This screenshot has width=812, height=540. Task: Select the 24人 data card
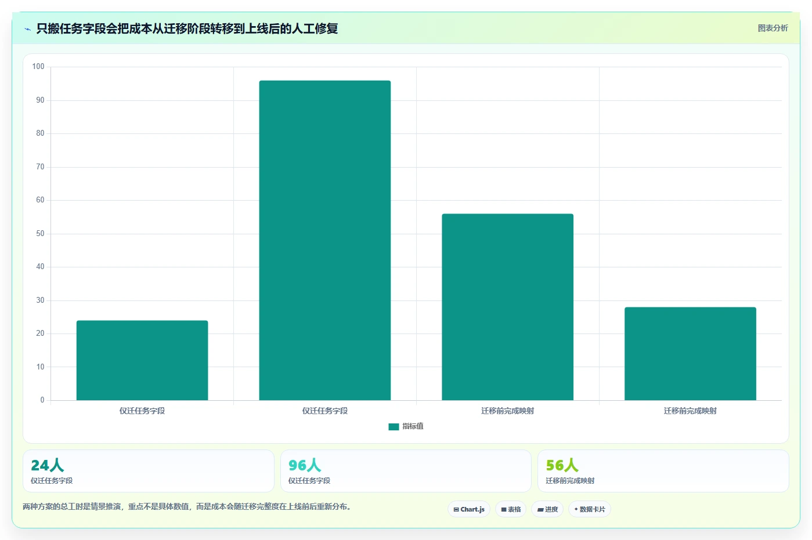pos(149,471)
